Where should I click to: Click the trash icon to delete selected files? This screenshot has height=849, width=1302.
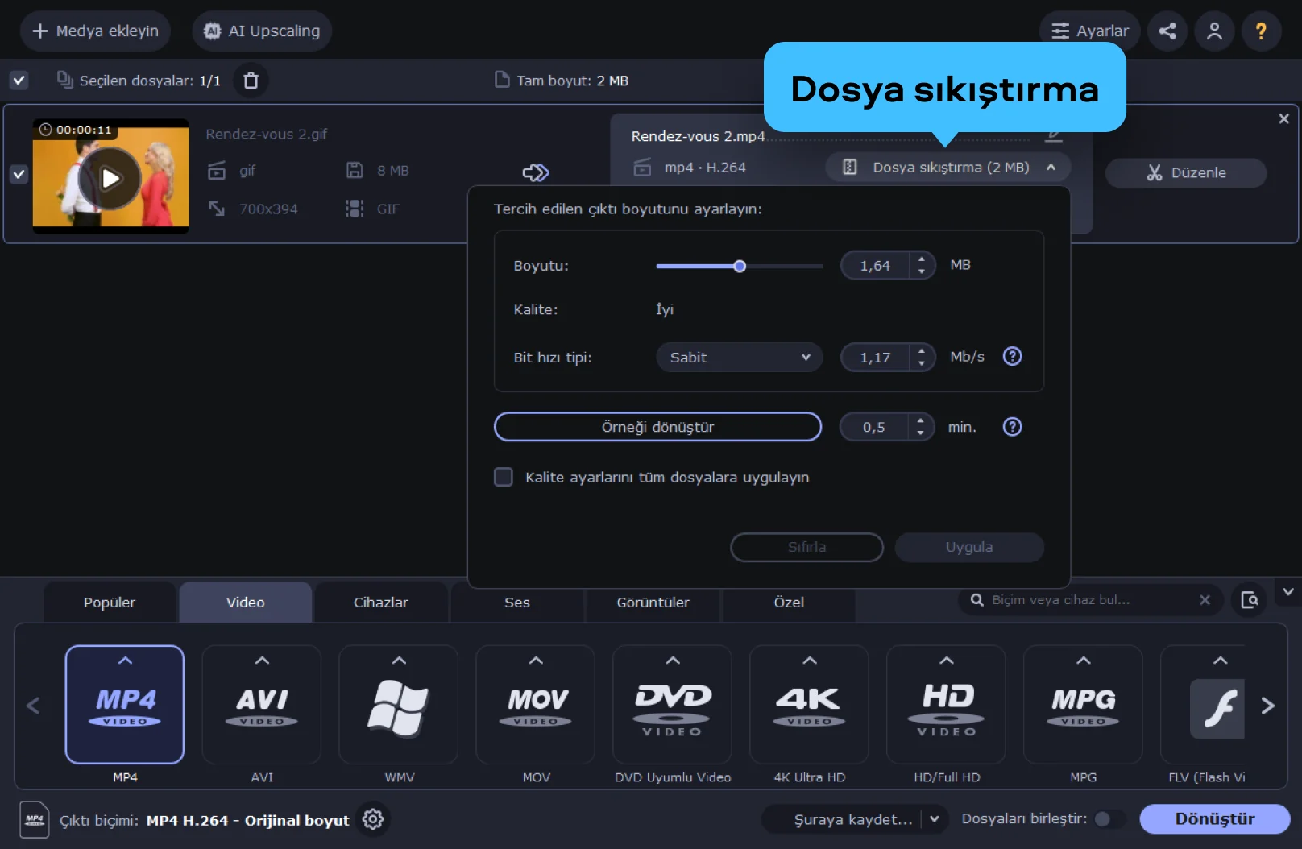click(x=251, y=81)
